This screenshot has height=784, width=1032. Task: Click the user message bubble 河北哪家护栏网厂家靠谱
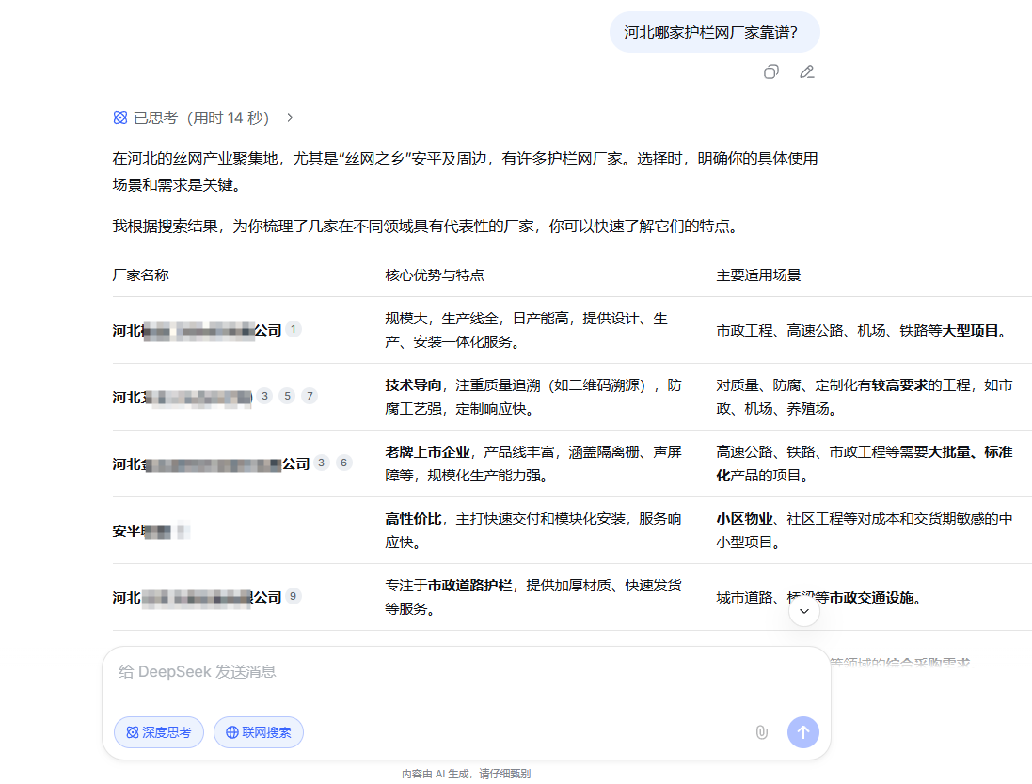(714, 33)
